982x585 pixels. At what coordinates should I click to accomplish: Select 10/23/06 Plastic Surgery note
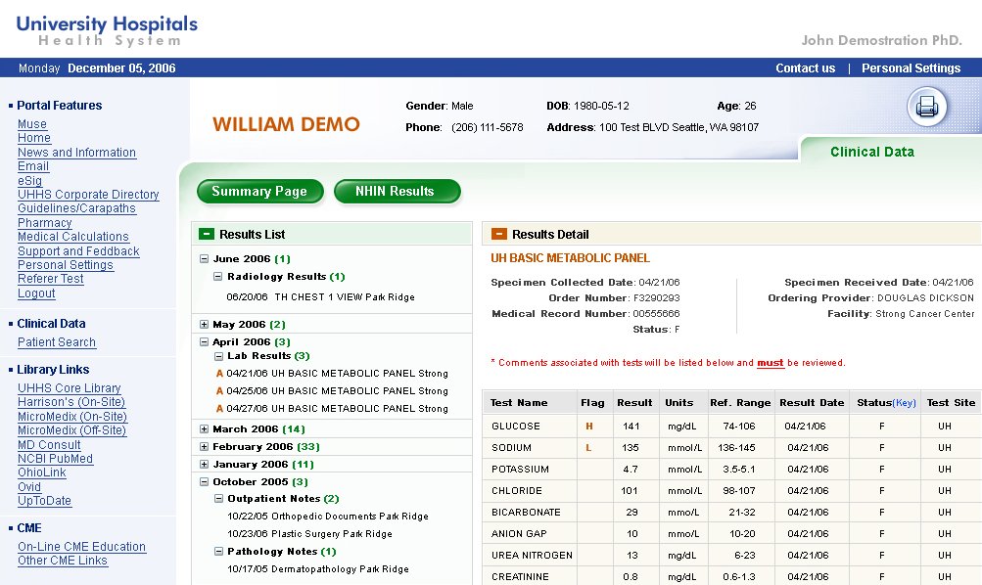[310, 534]
